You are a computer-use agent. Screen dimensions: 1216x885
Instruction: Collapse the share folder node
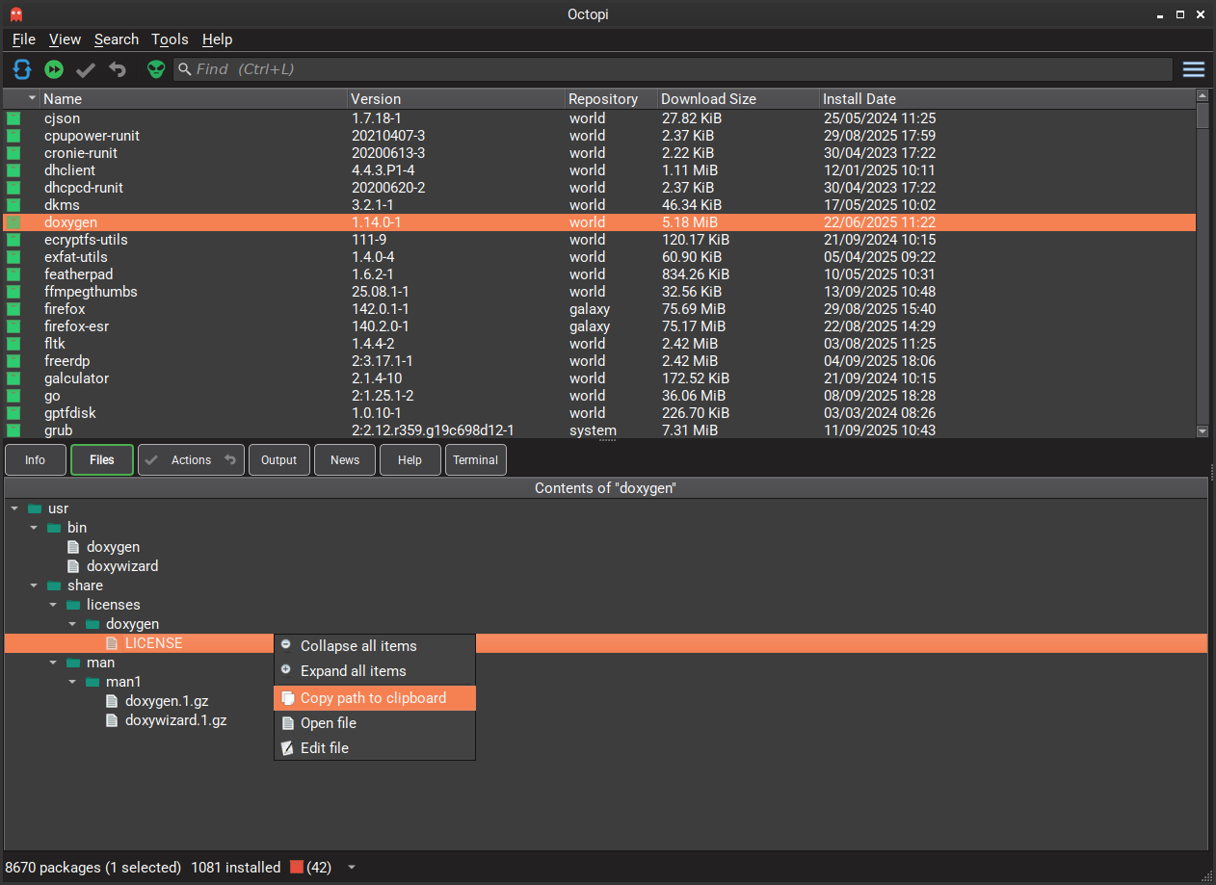point(34,586)
